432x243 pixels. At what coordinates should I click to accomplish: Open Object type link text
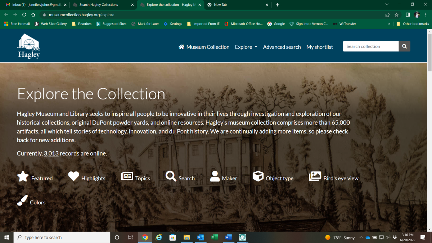(x=280, y=178)
